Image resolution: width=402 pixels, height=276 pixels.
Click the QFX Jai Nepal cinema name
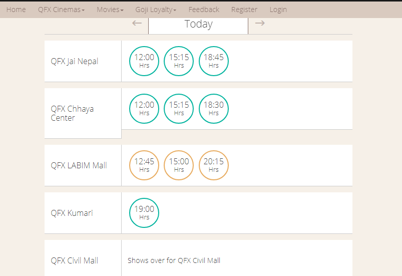[75, 61]
